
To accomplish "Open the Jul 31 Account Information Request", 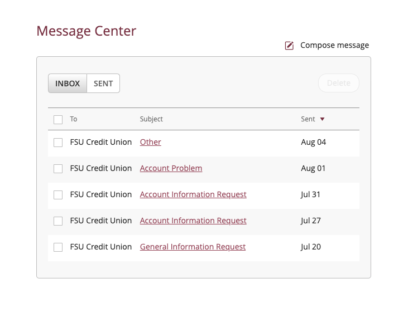I will coord(193,195).
